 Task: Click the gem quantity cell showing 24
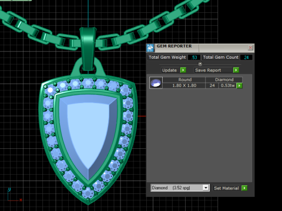[212, 86]
